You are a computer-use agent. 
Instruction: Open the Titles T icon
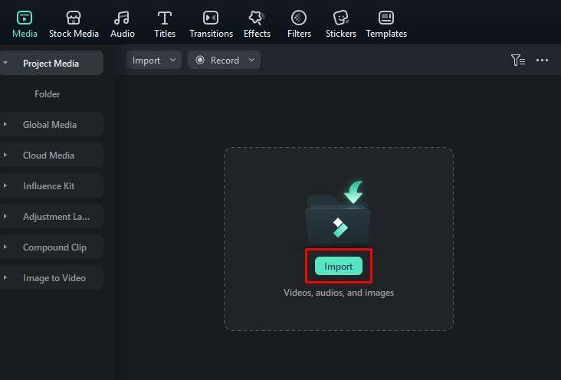165,18
